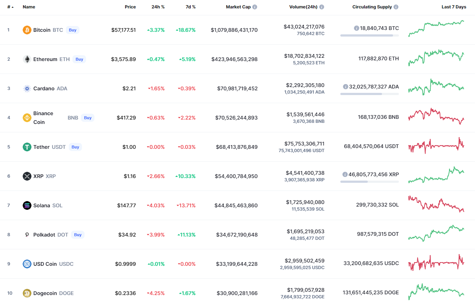Click Solana 7d change 13.71%
The width and height of the screenshot is (475, 306).
point(186,205)
